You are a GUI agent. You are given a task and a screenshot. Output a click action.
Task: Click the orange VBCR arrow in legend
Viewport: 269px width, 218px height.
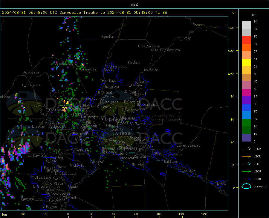(x=246, y=157)
